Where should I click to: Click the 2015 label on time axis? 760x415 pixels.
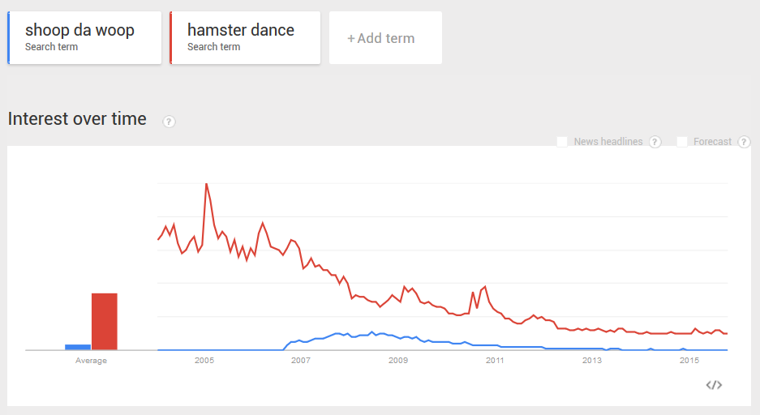pos(689,360)
